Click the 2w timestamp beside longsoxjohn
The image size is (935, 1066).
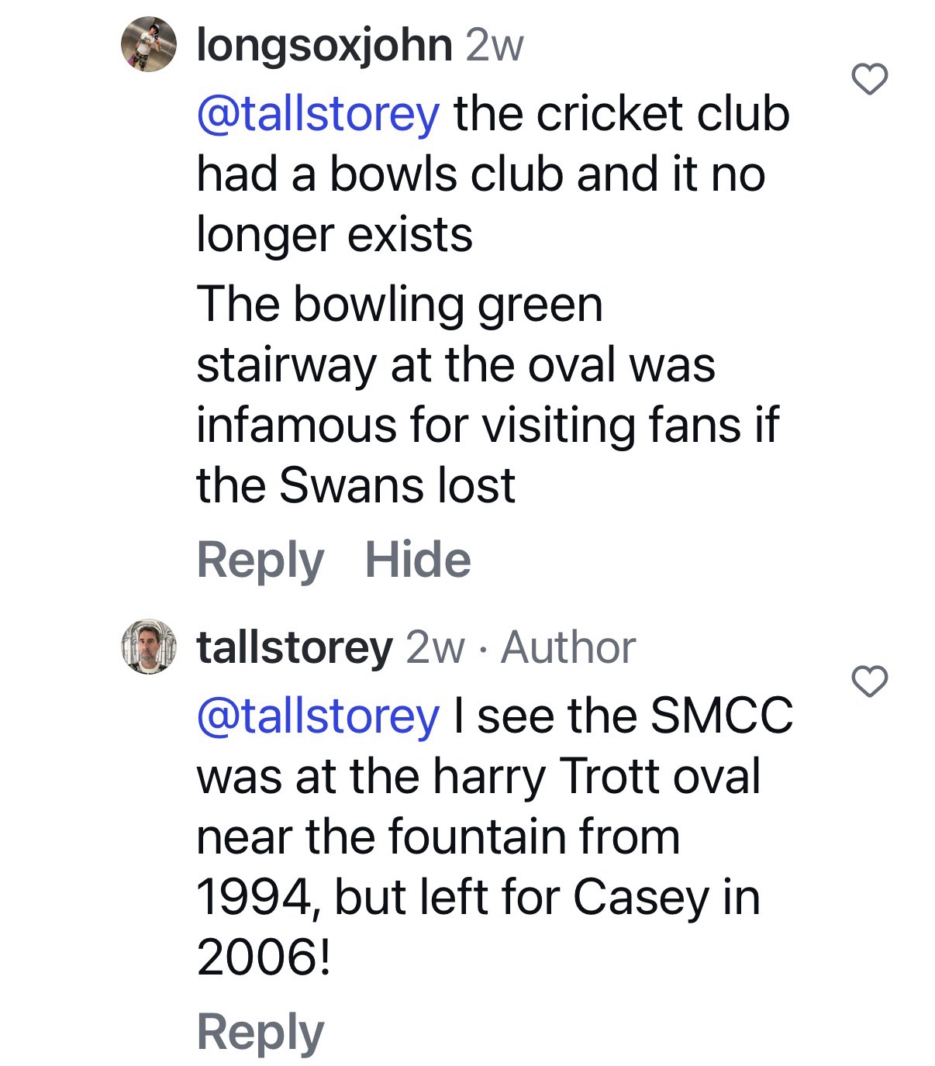[495, 46]
